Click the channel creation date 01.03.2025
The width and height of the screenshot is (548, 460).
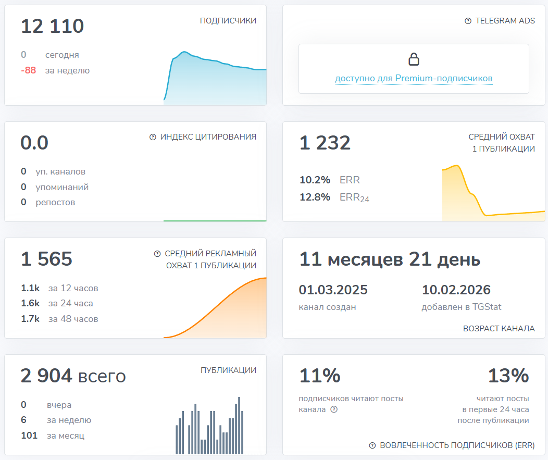coord(332,290)
